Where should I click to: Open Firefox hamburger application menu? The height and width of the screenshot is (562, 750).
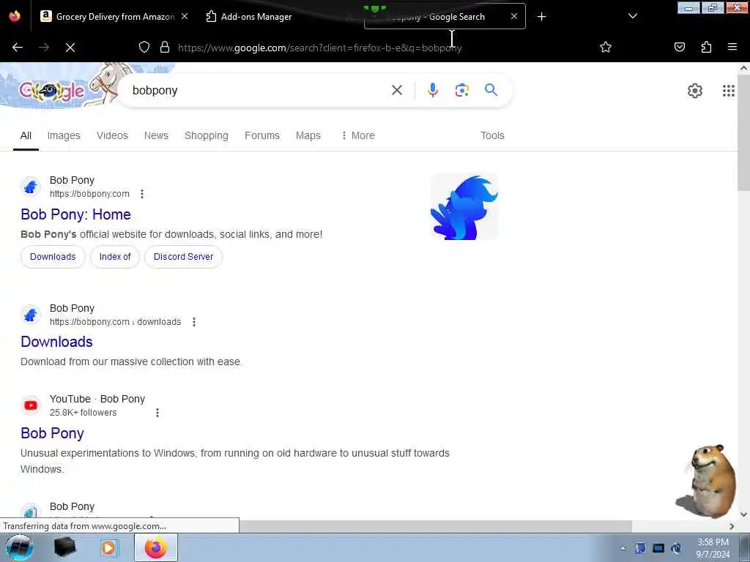pyautogui.click(x=732, y=47)
